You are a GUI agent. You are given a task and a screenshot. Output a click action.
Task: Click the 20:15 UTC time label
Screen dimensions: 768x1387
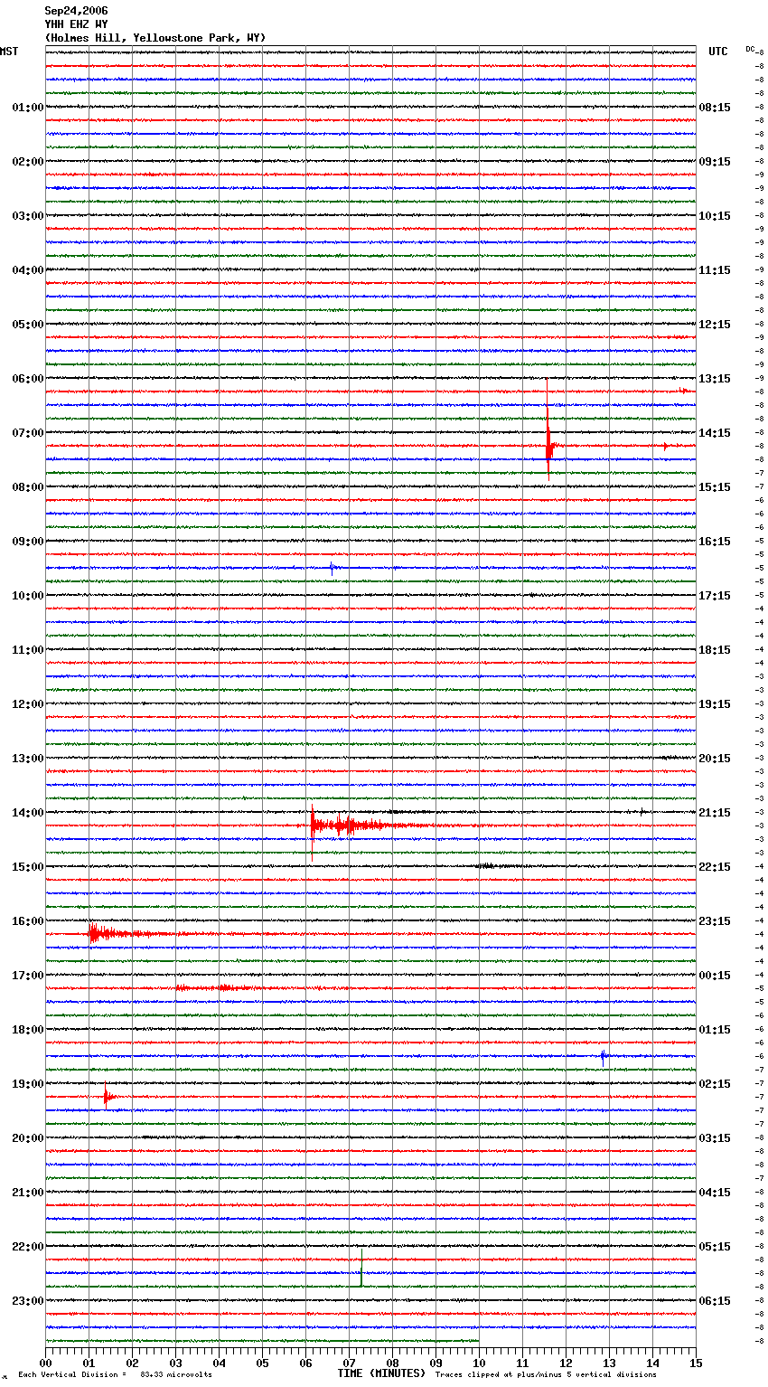(715, 759)
